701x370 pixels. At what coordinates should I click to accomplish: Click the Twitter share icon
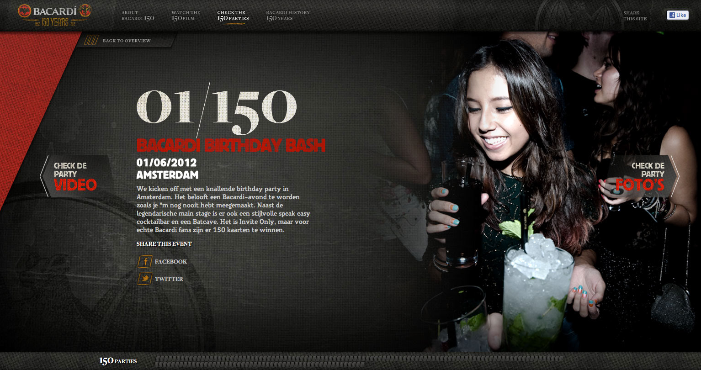pyautogui.click(x=145, y=279)
